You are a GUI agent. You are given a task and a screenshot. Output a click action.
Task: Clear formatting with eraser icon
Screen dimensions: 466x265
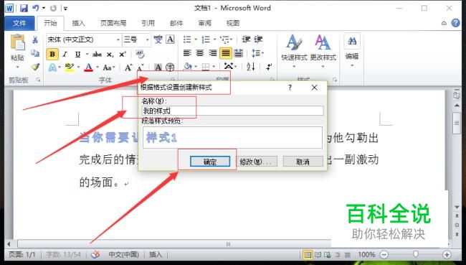pyautogui.click(x=140, y=54)
